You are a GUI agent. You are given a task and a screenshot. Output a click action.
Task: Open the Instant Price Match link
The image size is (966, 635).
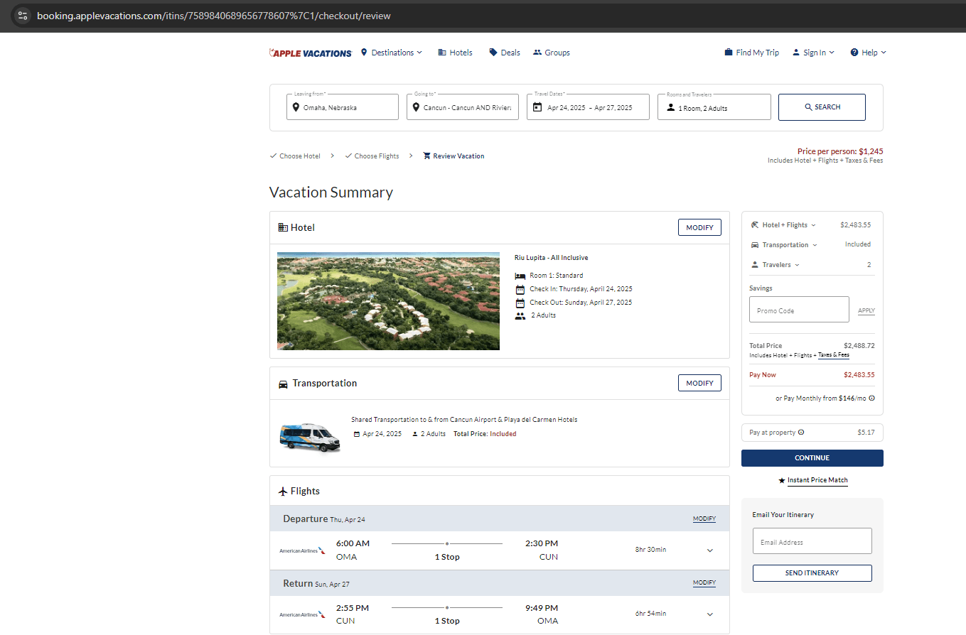[817, 480]
